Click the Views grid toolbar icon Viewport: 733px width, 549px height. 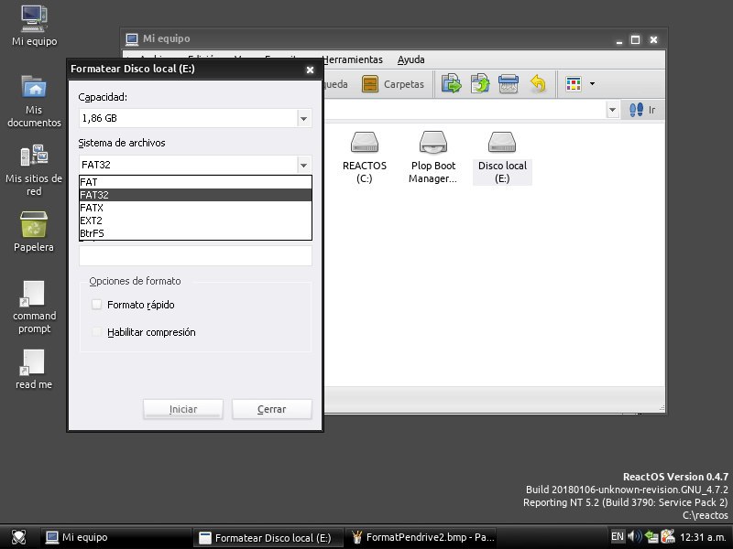[574, 84]
